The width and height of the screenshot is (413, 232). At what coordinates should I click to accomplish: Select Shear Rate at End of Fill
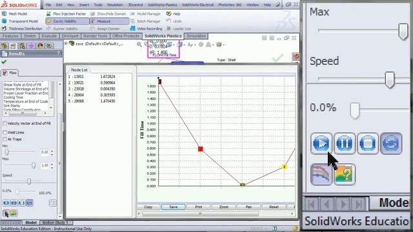(23, 84)
